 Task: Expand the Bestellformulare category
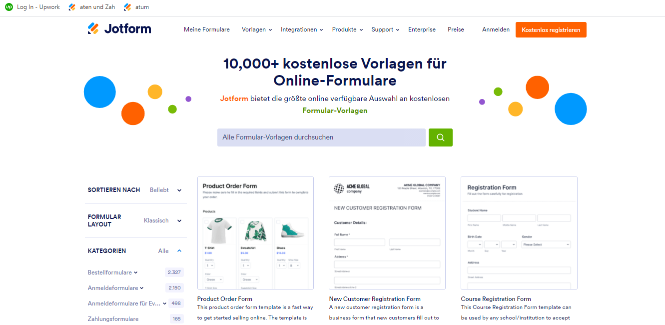tap(112, 272)
